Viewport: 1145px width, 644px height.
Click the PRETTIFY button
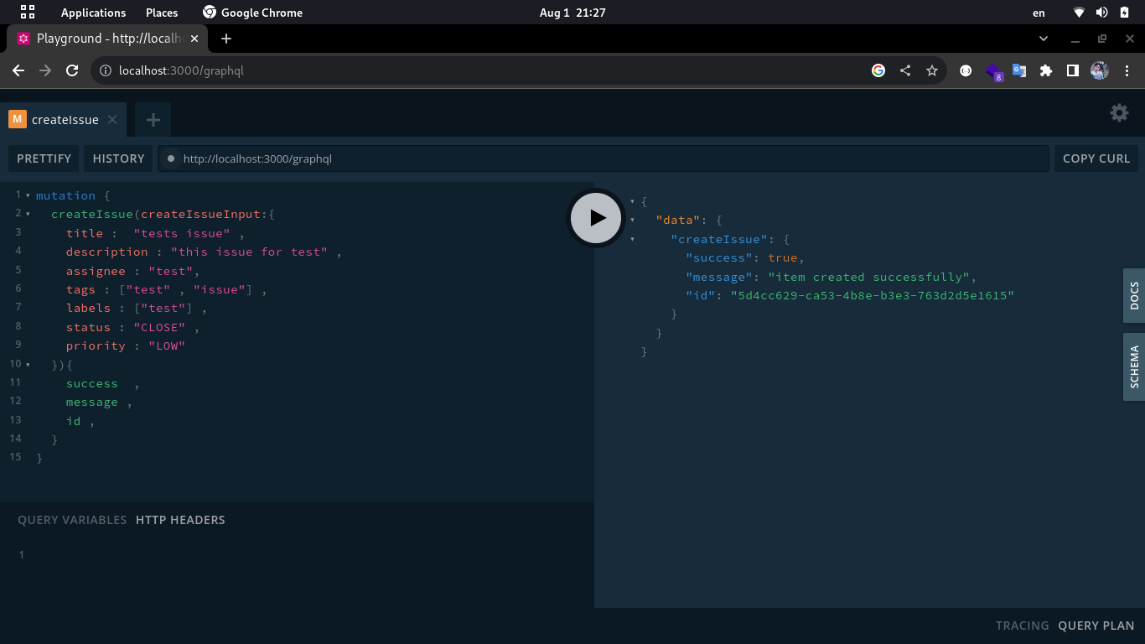[43, 158]
